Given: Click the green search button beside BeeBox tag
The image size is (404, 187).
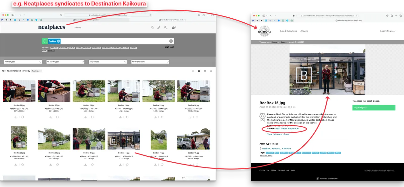Looking at the screenshot, I should point(45,41).
